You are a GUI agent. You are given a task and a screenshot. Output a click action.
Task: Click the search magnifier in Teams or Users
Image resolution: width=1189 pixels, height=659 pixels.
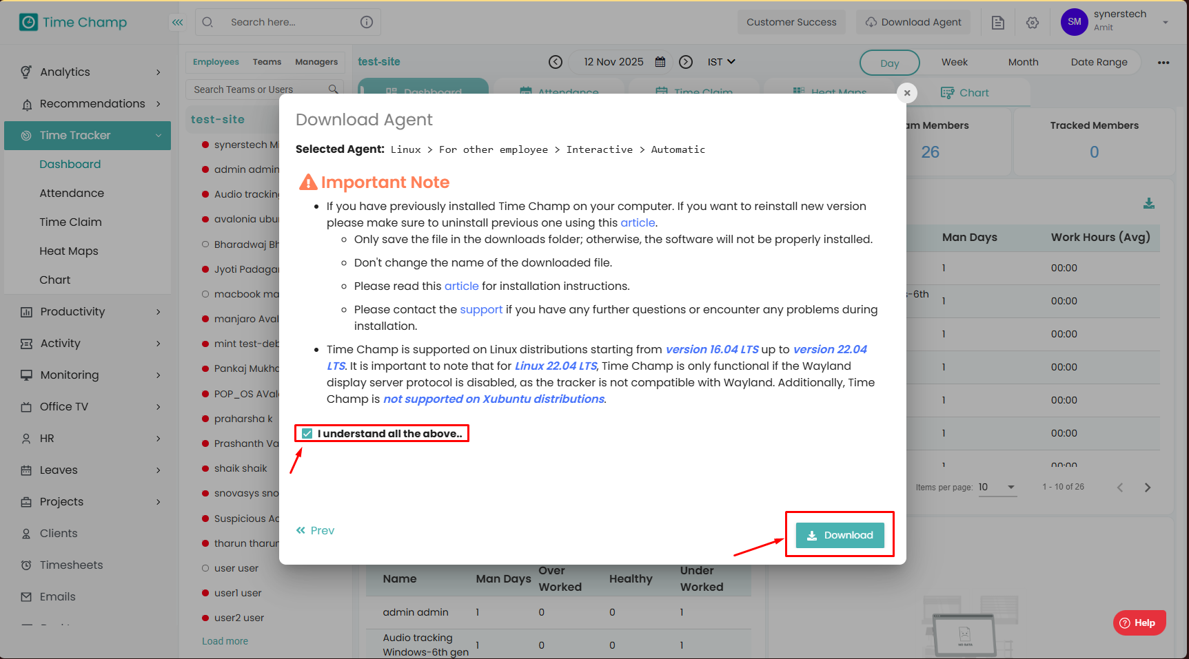click(x=334, y=90)
